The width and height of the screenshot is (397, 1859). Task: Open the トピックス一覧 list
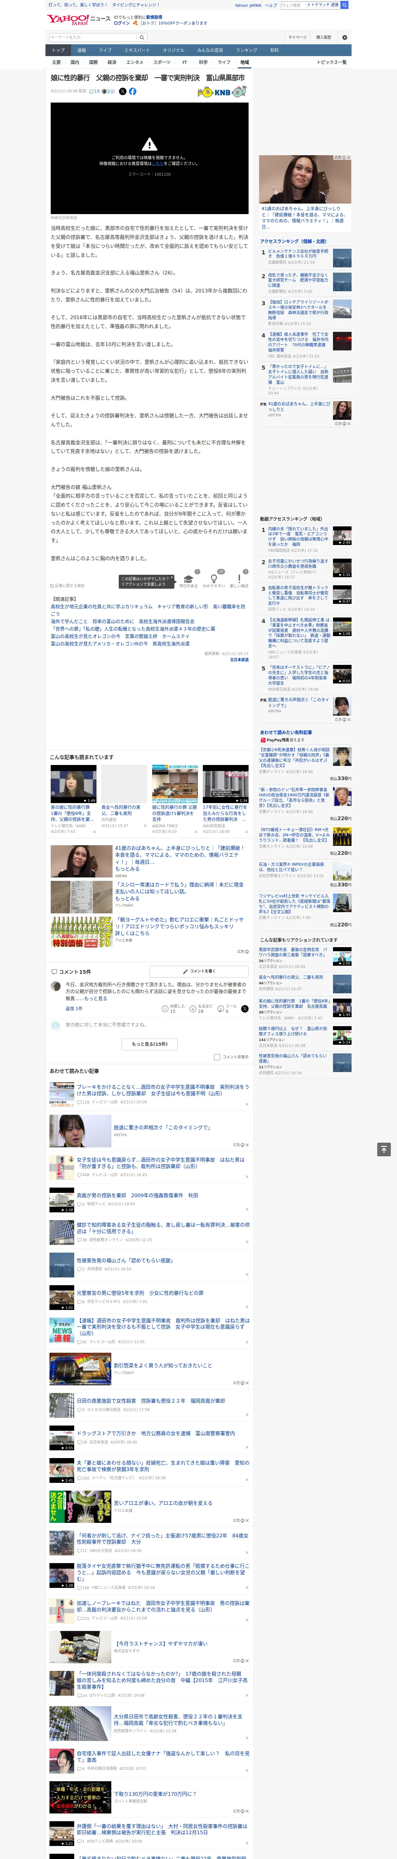[x=331, y=62]
